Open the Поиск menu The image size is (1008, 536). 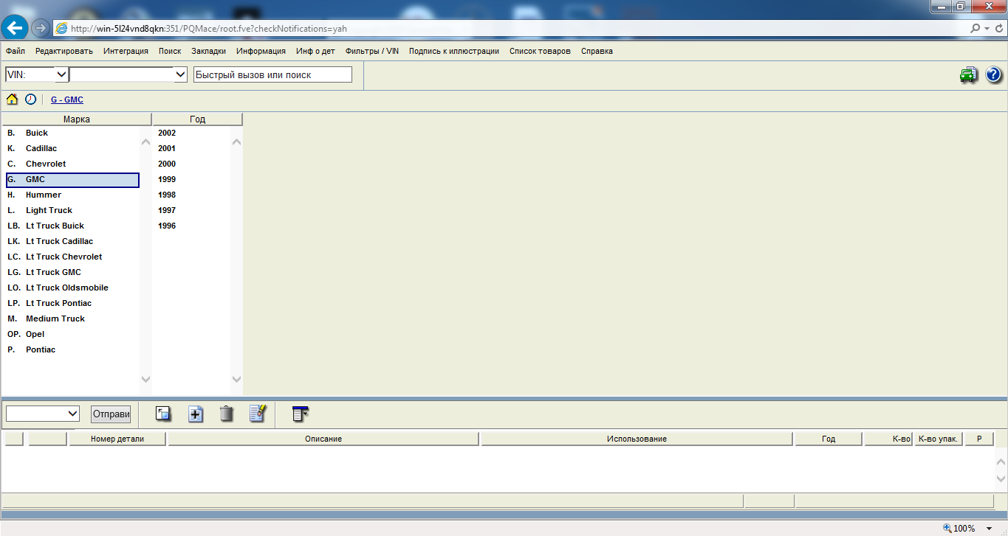(x=170, y=51)
